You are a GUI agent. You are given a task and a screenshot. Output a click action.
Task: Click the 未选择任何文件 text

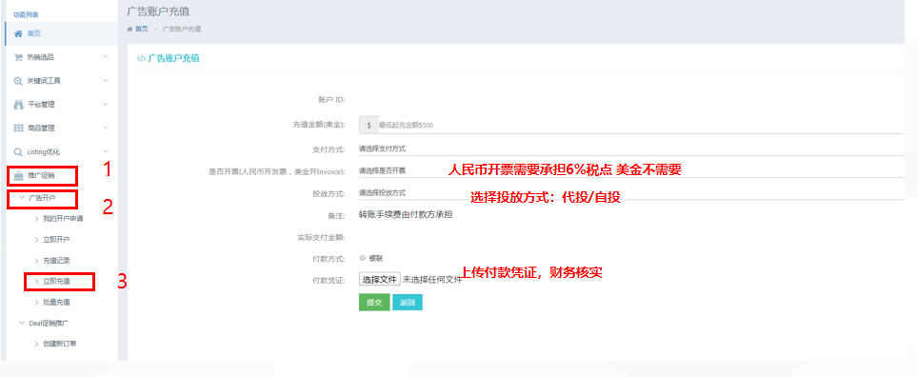point(432,279)
